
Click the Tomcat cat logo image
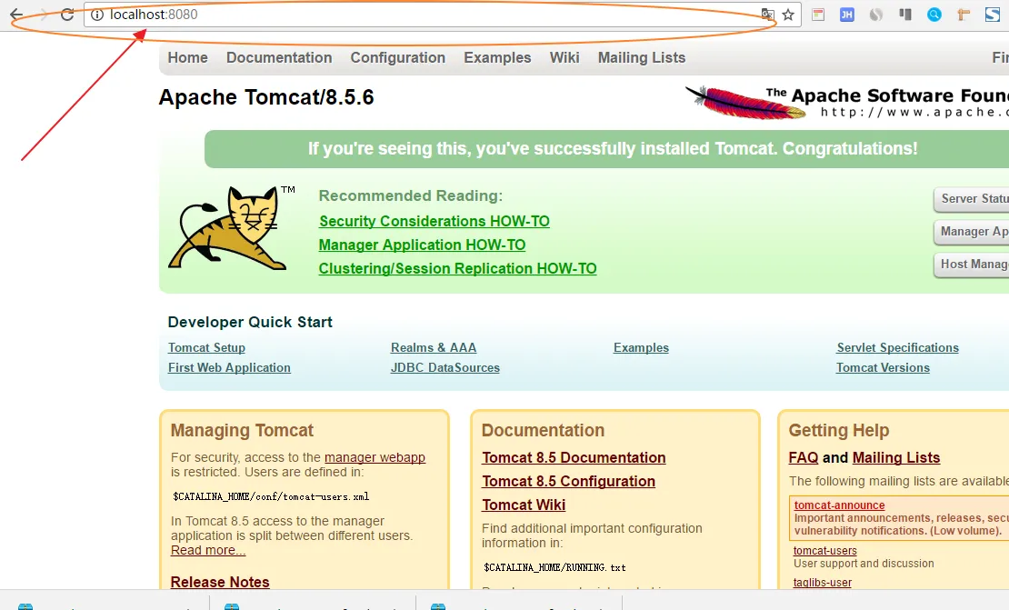(x=228, y=228)
